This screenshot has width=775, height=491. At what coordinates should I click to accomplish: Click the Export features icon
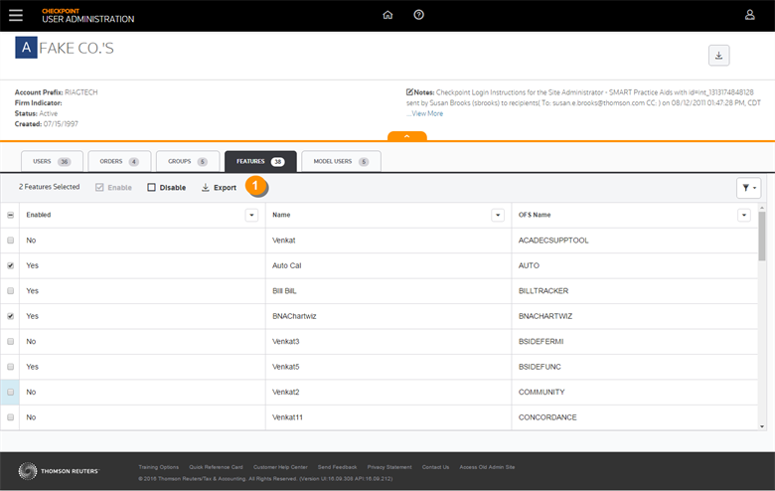tap(206, 187)
